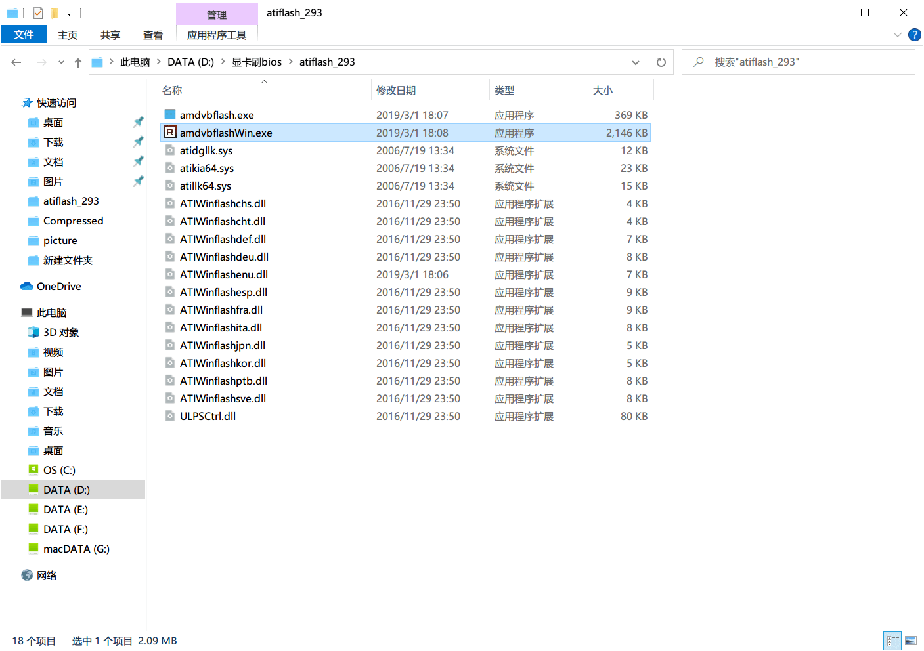The width and height of the screenshot is (924, 651).
Task: Click the search atiflash_293 field
Action: pos(799,62)
